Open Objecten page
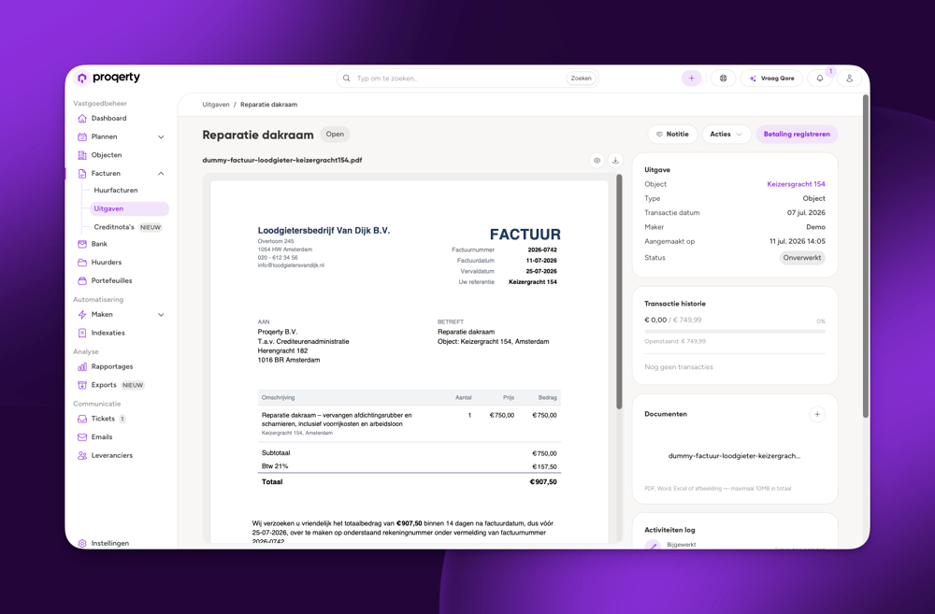Screen dimensions: 935x614 (x=107, y=155)
